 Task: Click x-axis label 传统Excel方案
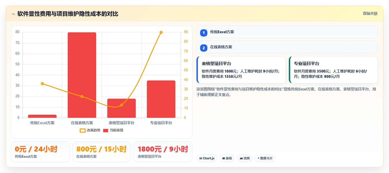[x=42, y=123]
